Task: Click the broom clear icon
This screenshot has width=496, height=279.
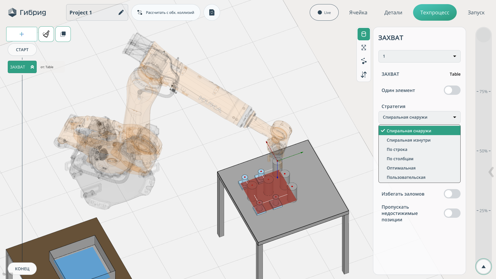Action: (x=46, y=34)
